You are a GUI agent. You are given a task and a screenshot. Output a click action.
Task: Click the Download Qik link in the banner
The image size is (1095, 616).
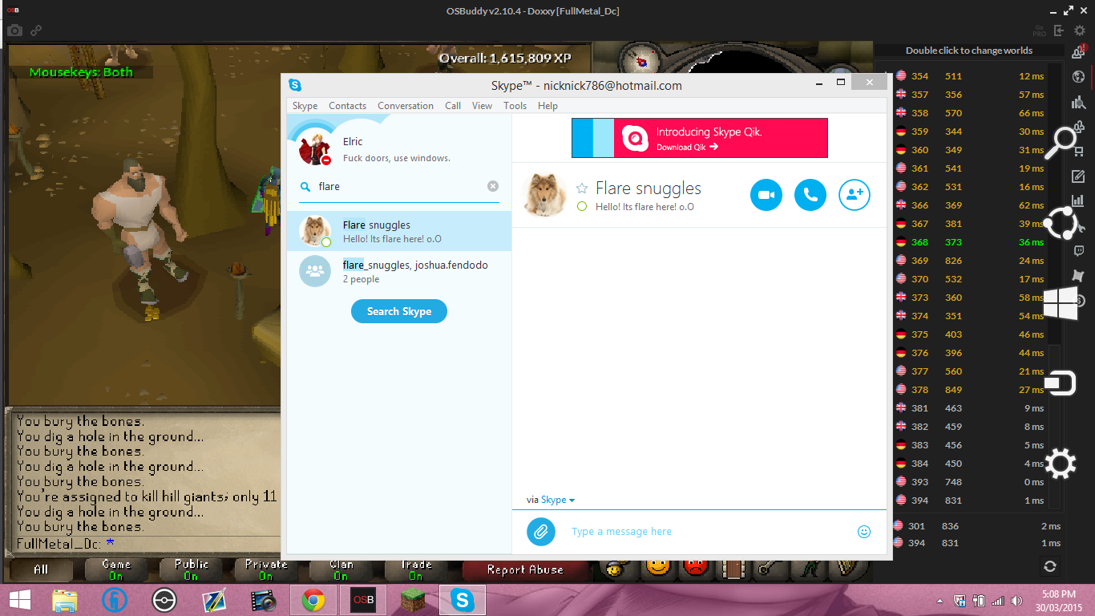point(687,148)
